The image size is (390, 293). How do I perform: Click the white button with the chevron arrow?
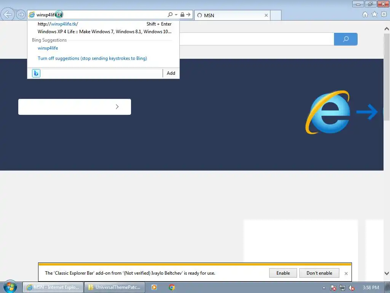(75, 107)
